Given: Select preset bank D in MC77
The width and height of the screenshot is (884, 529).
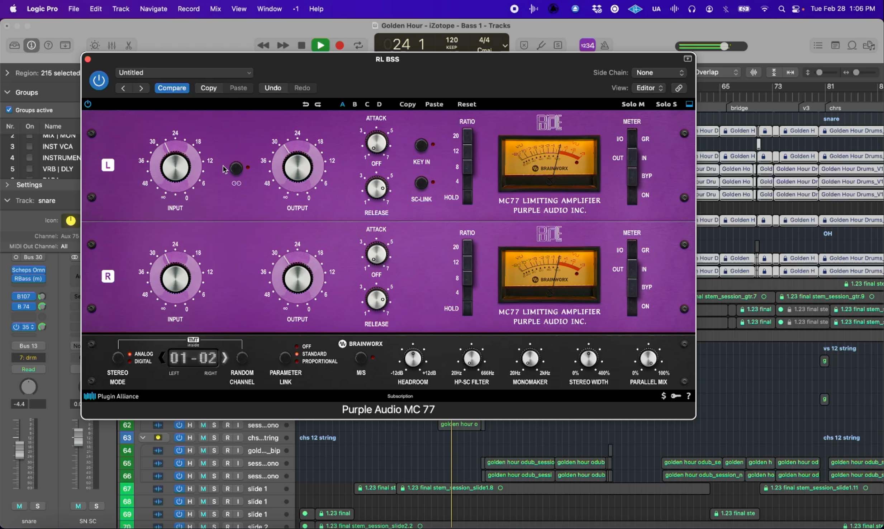Looking at the screenshot, I should point(379,104).
